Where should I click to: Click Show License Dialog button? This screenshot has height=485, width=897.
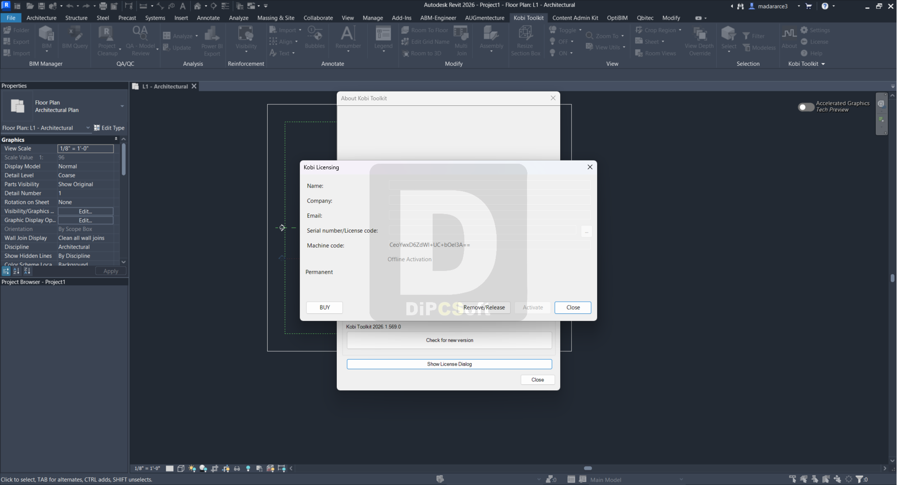pos(449,364)
